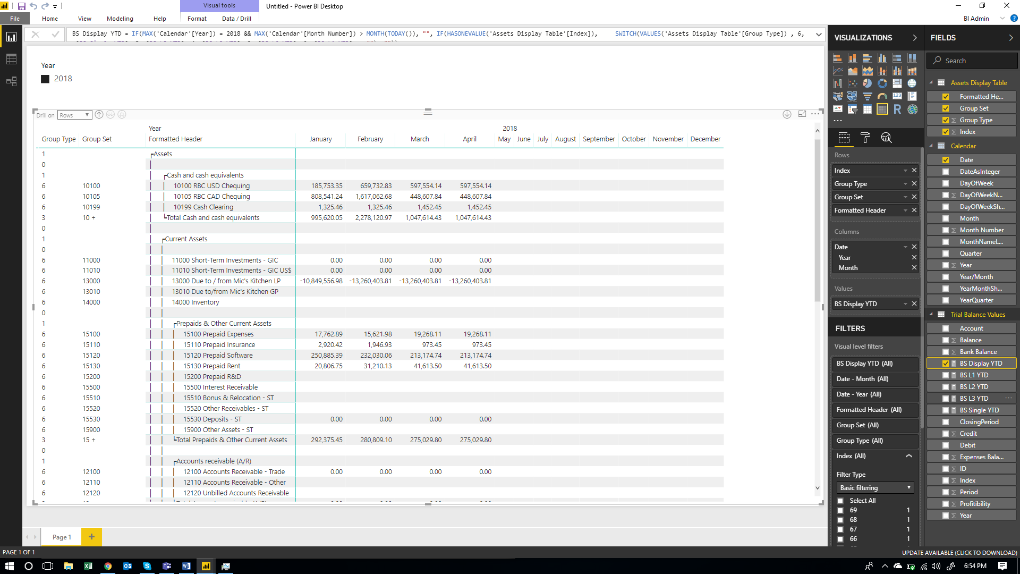
Task: Switch to the Home ribbon tab
Action: [x=50, y=19]
